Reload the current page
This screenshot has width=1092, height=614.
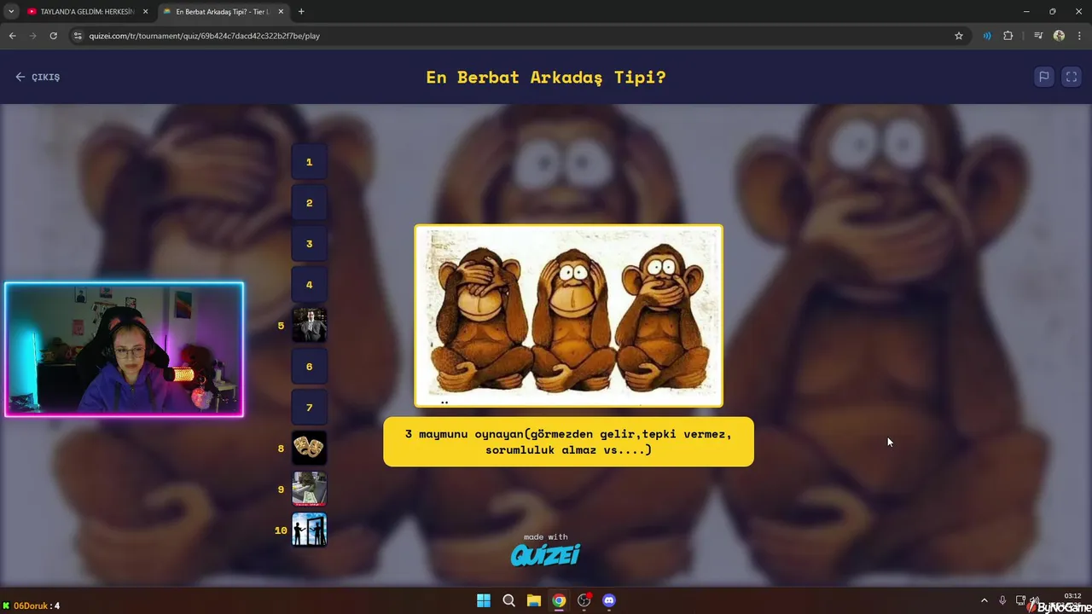53,36
